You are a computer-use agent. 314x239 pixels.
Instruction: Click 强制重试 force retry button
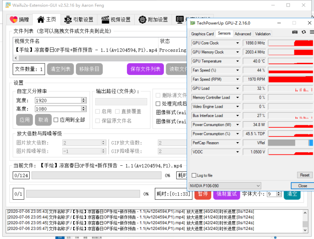(x=226, y=194)
